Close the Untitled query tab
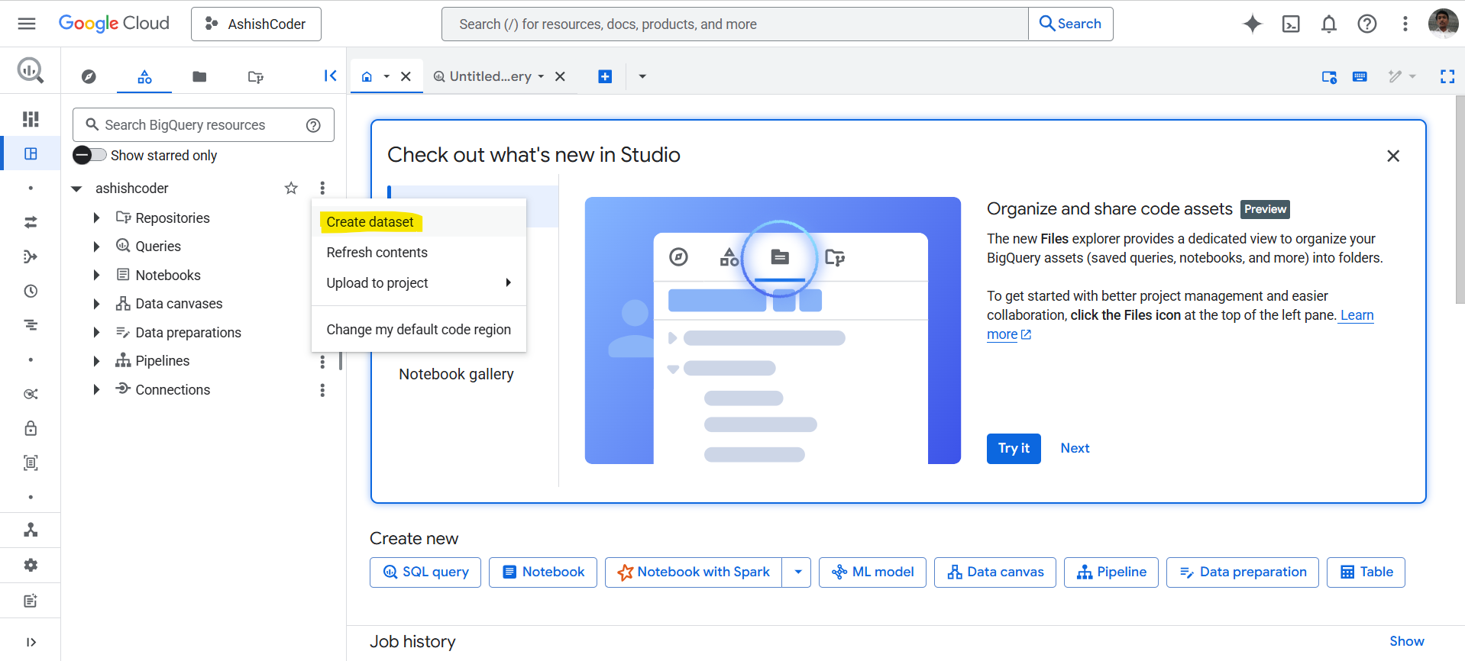Viewport: 1465px width, 661px height. pos(560,76)
